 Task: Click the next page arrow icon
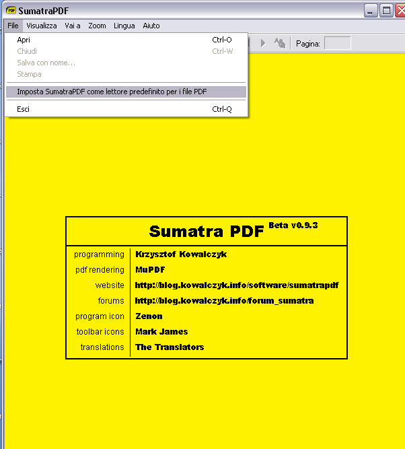click(263, 44)
